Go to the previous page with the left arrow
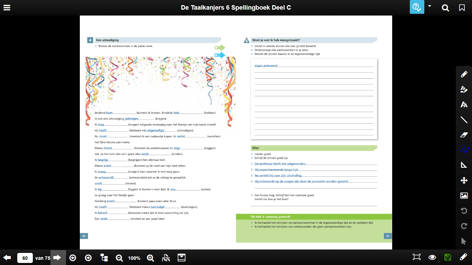472x265 pixels. pos(7,257)
